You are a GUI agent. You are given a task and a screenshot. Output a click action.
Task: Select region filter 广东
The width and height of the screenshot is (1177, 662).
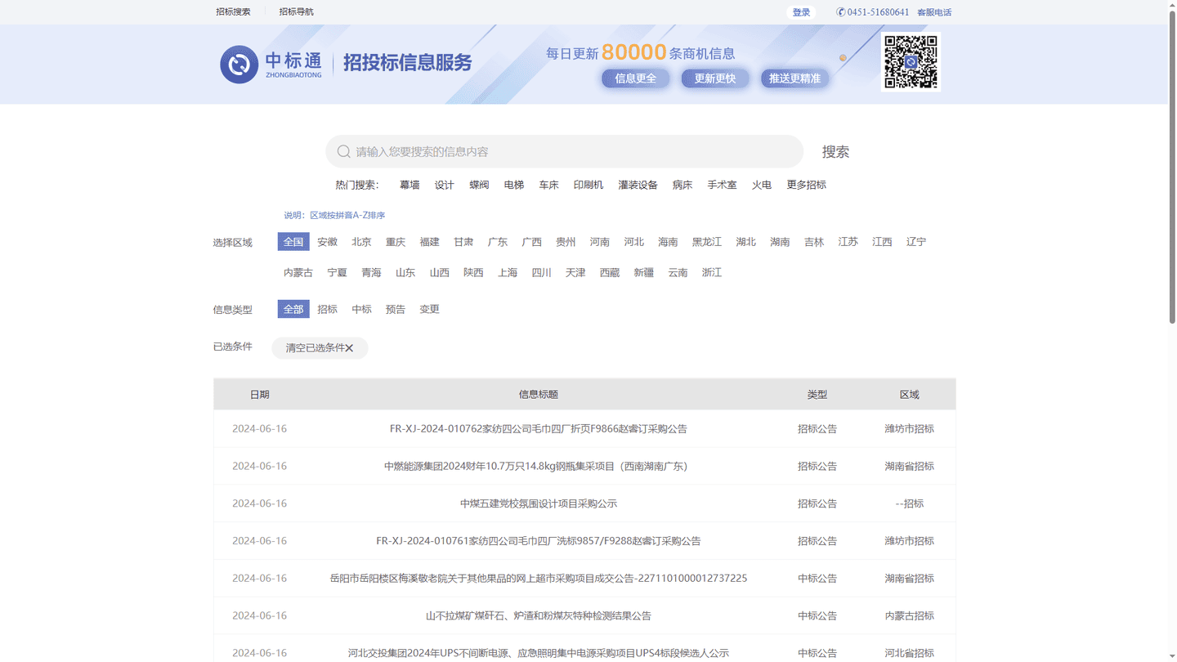498,242
